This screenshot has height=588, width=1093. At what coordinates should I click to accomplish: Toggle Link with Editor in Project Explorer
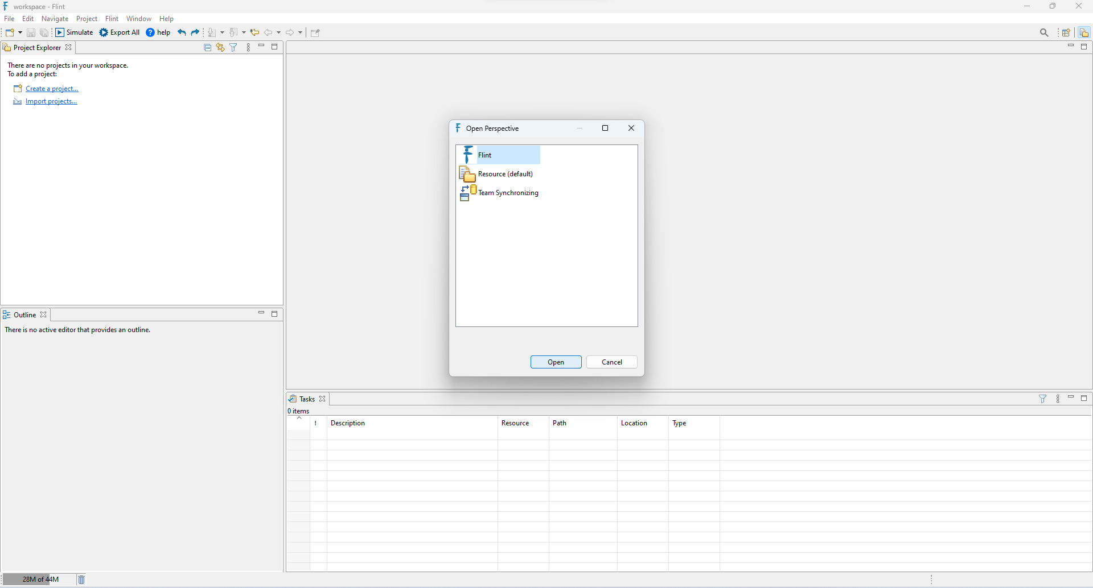click(x=220, y=47)
